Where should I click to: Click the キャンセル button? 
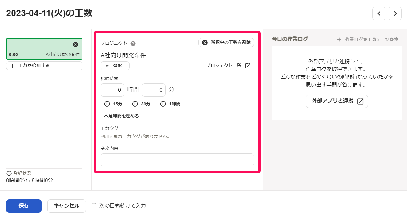coord(66,206)
